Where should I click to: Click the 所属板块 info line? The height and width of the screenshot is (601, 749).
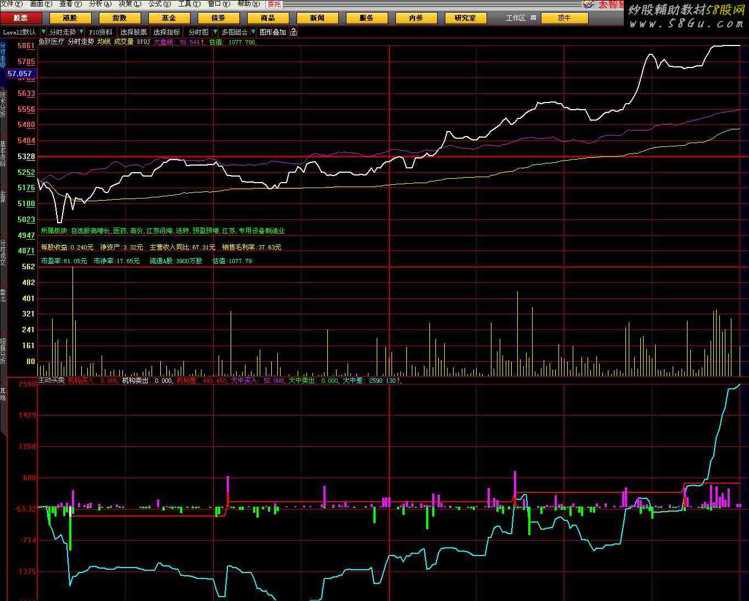[163, 231]
